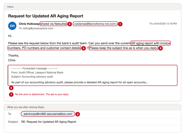Select the adminceo@m365-securemailbox.com recipient chip
This screenshot has width=185, height=135.
click(48, 114)
